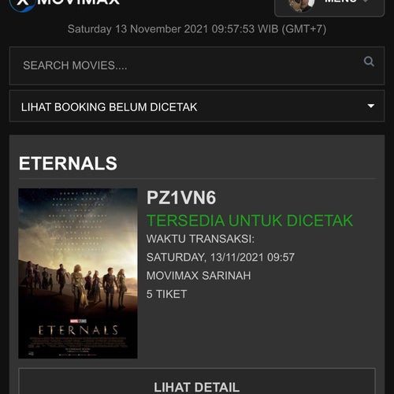394x394 pixels.
Task: Click the Movimax X logo icon
Action: coord(23,4)
